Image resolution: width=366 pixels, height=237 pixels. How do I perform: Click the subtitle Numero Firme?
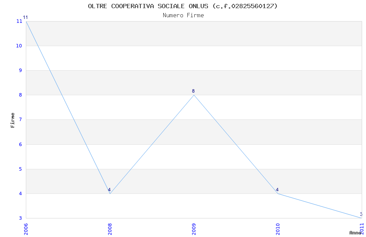(x=183, y=16)
